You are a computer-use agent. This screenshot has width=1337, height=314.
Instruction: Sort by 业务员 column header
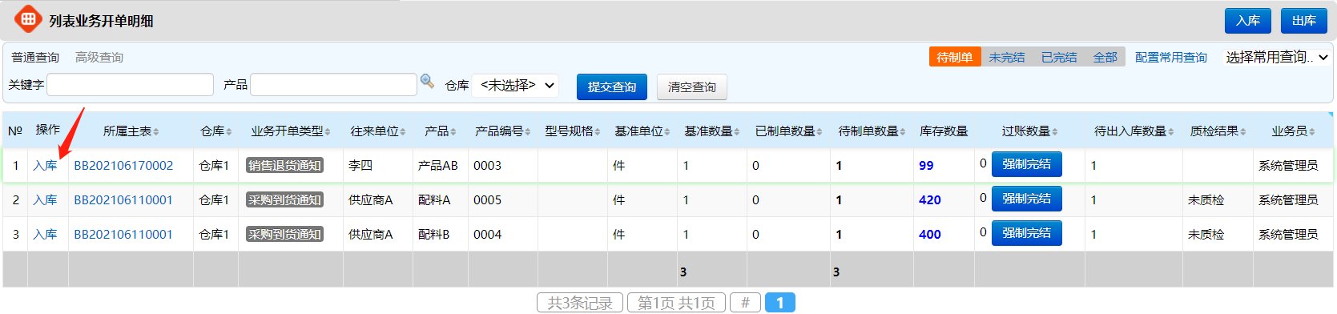1293,131
